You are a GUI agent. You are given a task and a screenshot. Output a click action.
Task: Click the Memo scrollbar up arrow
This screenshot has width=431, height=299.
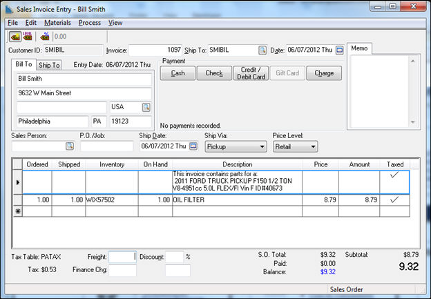412,61
